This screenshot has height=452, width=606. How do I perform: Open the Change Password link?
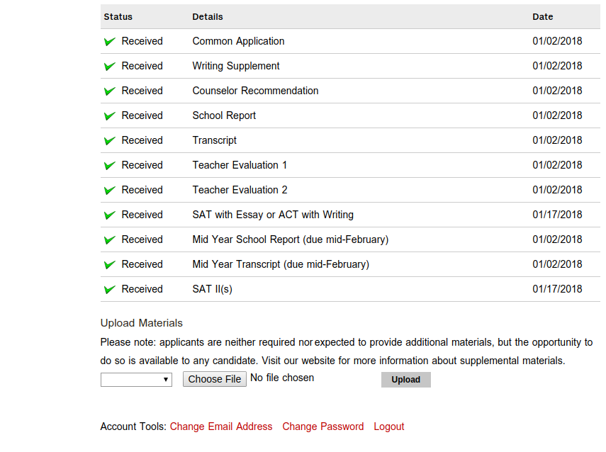[322, 426]
